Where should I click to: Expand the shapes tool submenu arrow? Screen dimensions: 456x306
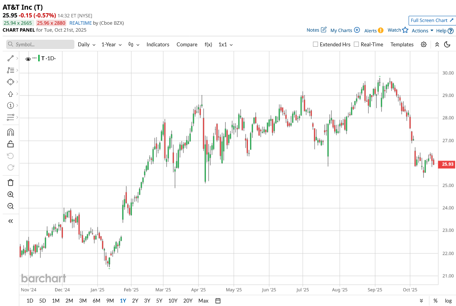[17, 82]
